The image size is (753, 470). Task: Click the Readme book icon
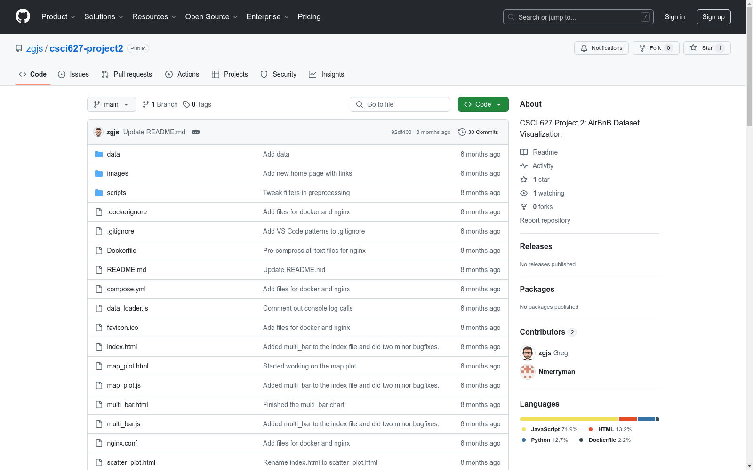click(x=524, y=152)
